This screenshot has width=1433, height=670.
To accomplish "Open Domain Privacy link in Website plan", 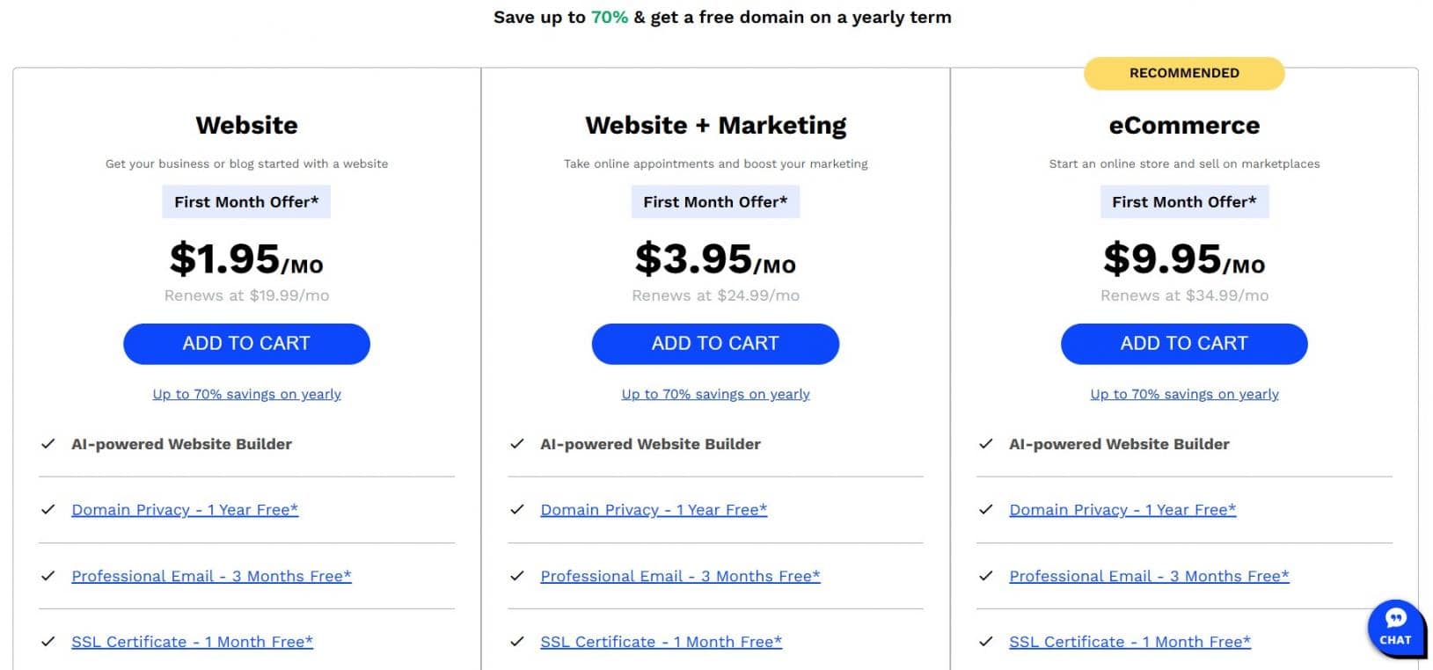I will pos(185,510).
